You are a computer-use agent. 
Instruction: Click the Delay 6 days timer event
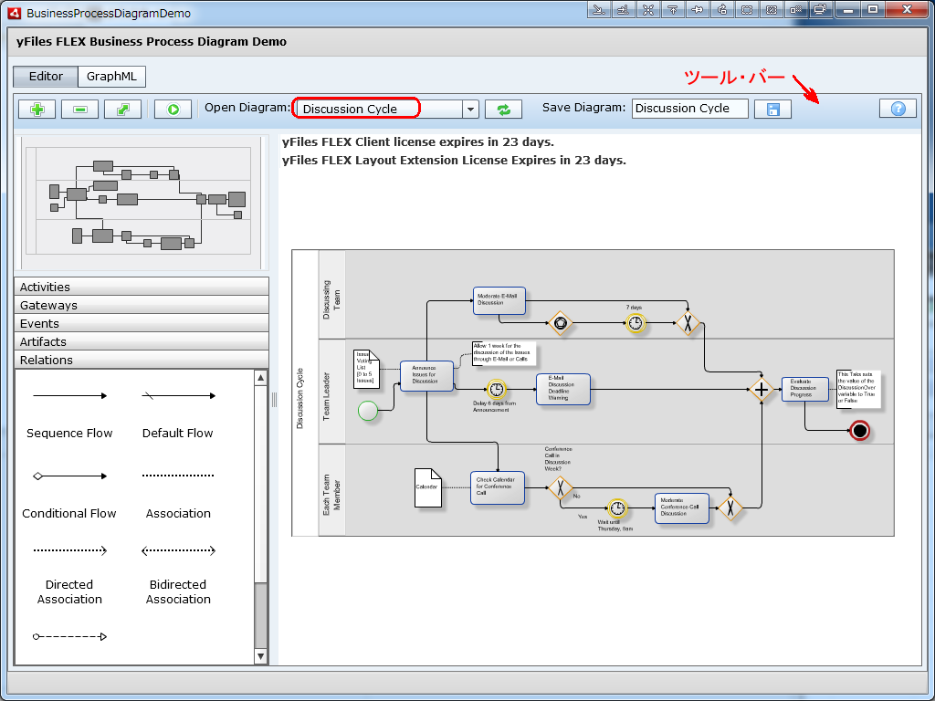point(496,390)
